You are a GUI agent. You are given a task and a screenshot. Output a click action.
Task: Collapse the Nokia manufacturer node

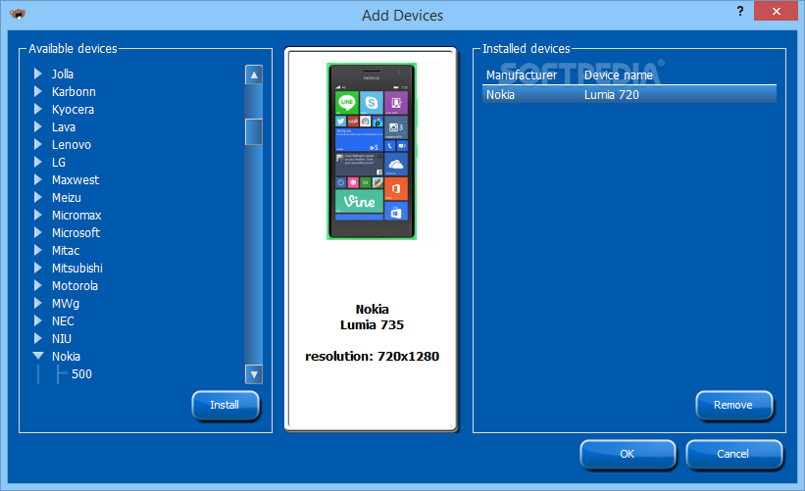point(38,356)
